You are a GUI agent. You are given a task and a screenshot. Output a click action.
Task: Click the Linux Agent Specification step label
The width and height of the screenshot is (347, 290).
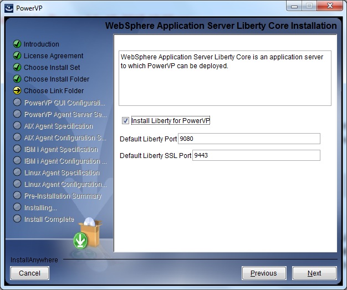coord(62,172)
